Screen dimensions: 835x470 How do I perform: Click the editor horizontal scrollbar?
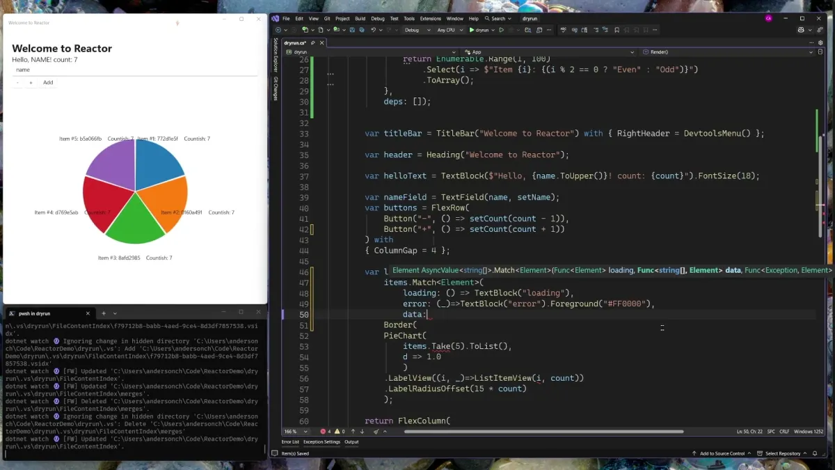543,431
